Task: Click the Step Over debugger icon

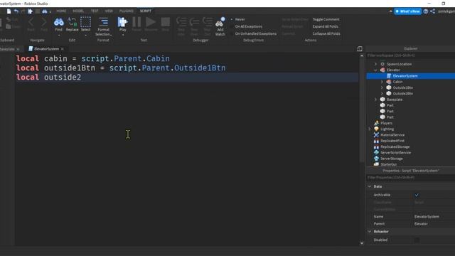Action: 194,22
